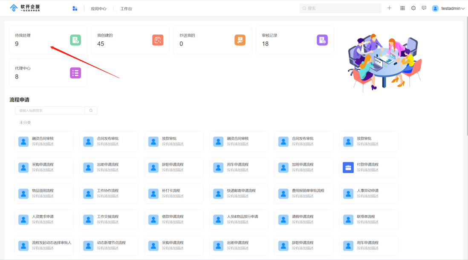
Task: Click the green 待我处理 document icon
Action: 75,40
